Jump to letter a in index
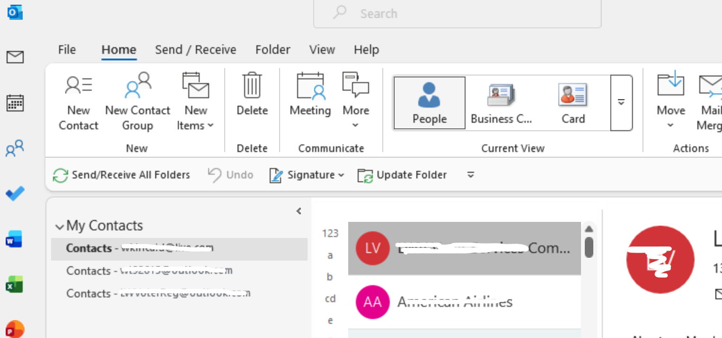 coord(330,255)
